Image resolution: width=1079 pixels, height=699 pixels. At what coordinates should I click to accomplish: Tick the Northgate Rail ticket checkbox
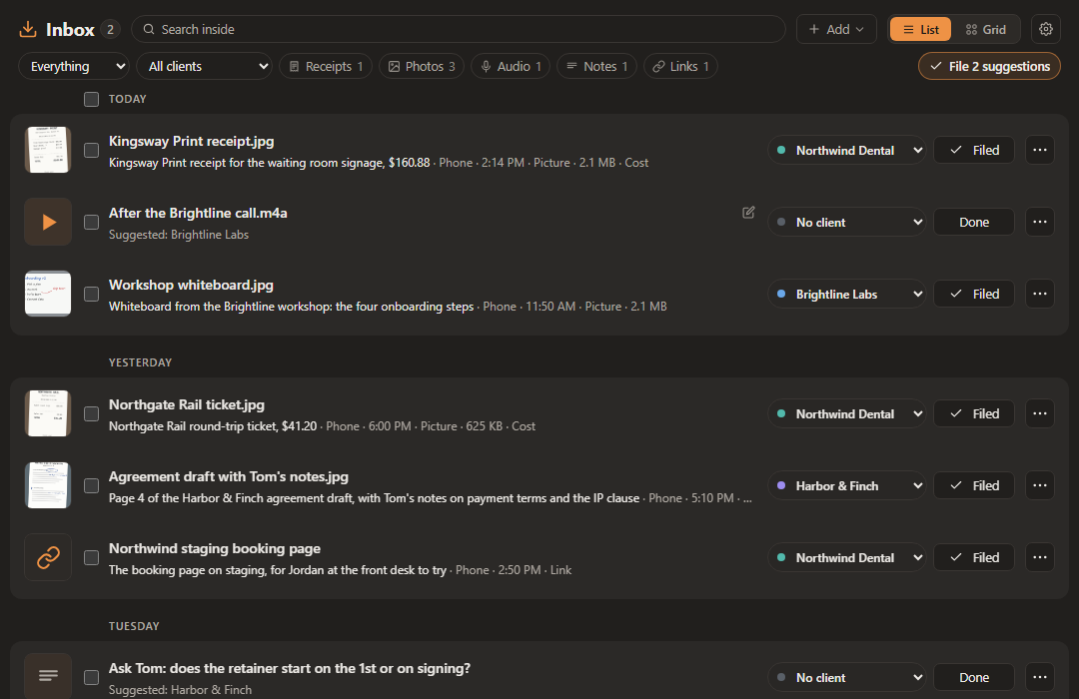92,413
